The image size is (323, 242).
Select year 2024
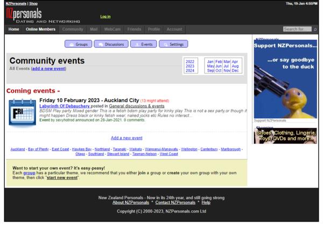[190, 70]
